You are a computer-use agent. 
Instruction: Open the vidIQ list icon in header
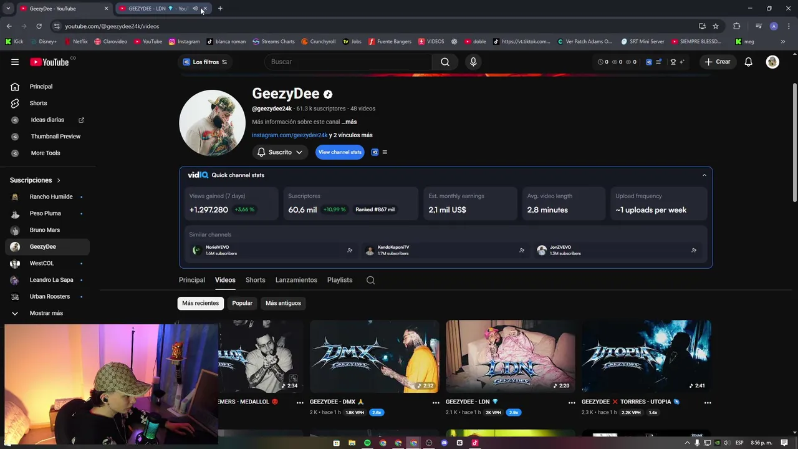(658, 62)
